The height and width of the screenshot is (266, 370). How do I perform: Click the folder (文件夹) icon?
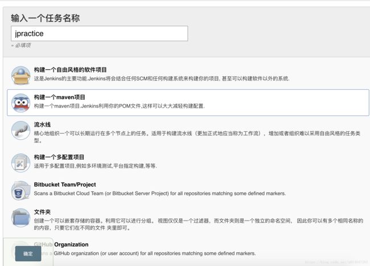(20, 218)
